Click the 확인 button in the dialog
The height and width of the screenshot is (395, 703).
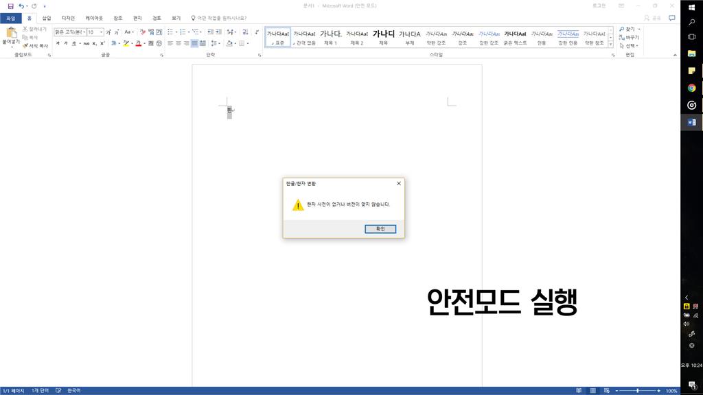(x=380, y=229)
